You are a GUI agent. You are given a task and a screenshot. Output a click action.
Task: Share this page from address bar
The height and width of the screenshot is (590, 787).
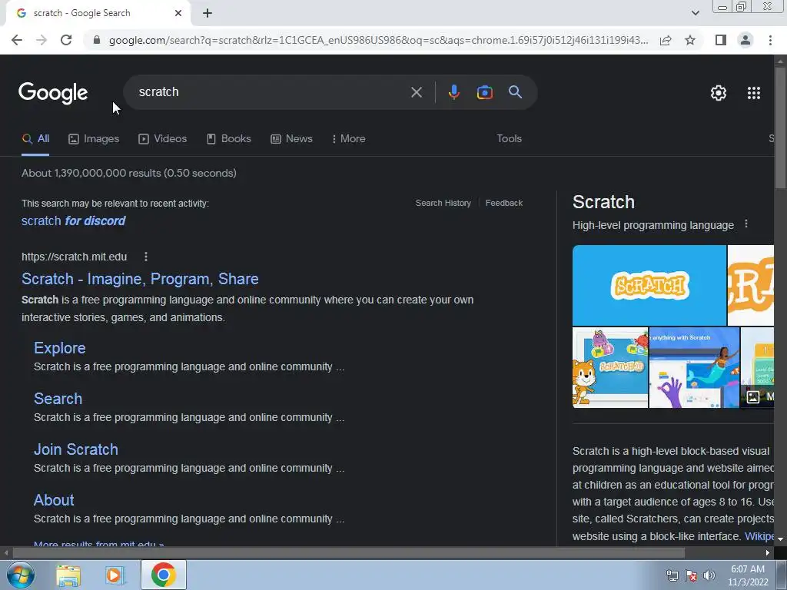[x=666, y=40]
